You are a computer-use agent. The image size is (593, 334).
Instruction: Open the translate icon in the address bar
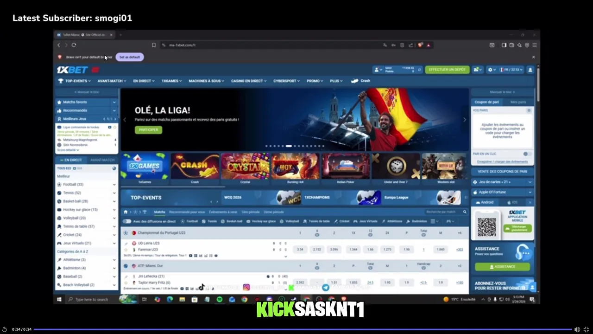385,45
